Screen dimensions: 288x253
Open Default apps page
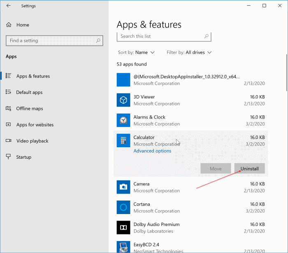(29, 92)
